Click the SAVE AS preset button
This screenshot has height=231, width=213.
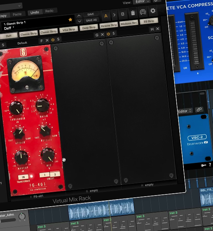pyautogui.click(x=91, y=20)
